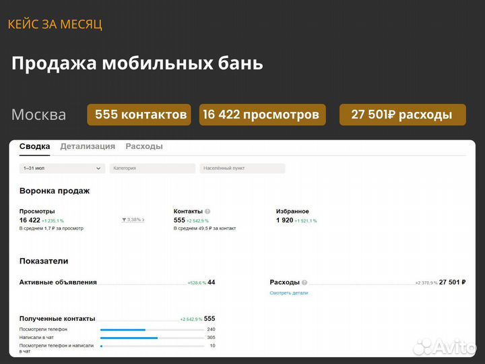Viewport: 485px width, 364px height.
Task: Click the Посмотрели телефон и написали bar
Action: click(152, 346)
